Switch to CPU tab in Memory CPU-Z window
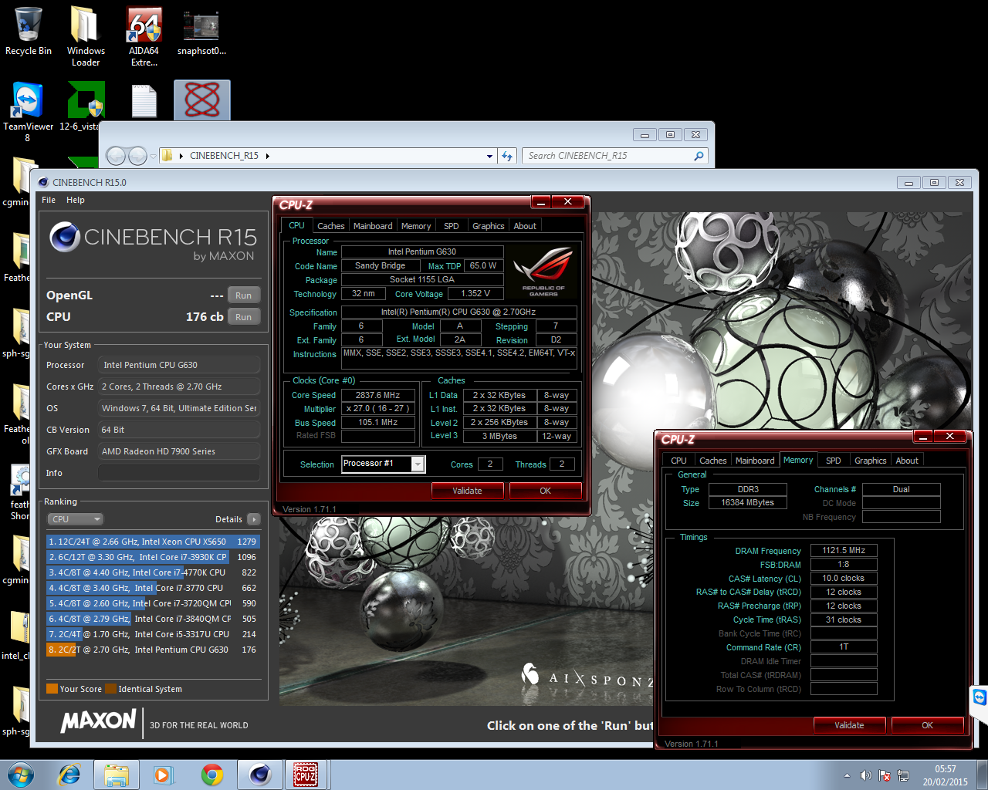 (679, 461)
